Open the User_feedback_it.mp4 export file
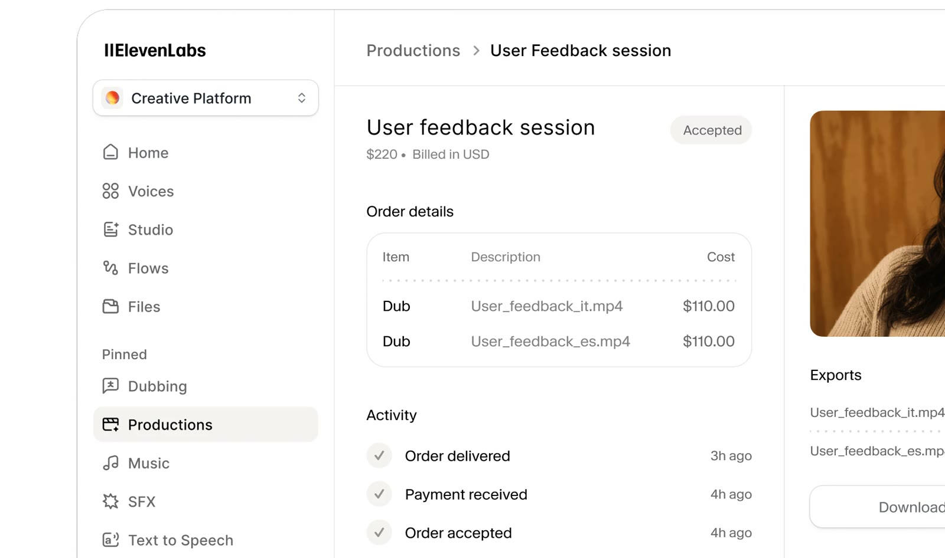 point(877,412)
